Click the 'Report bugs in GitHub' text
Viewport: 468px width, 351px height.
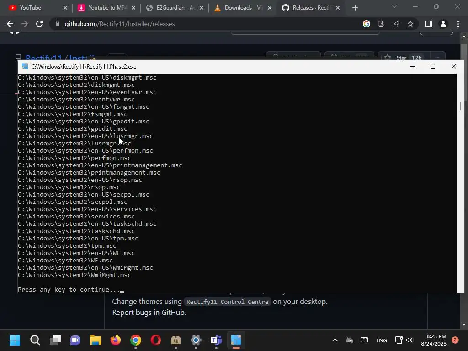(x=149, y=313)
